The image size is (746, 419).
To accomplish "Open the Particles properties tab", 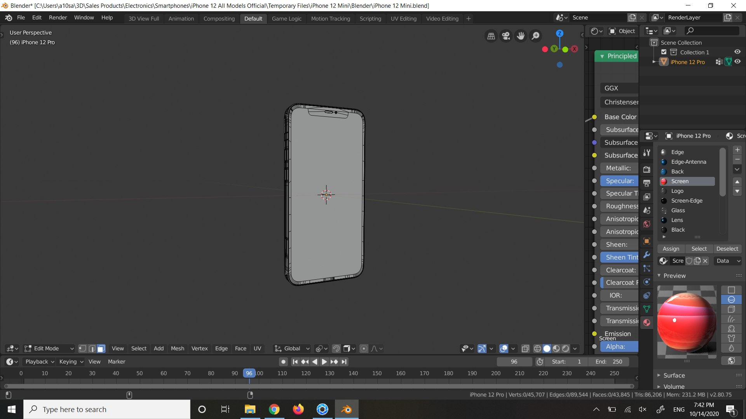I will pyautogui.click(x=647, y=268).
